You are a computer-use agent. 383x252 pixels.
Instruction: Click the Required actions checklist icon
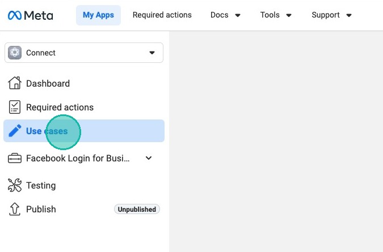point(15,107)
